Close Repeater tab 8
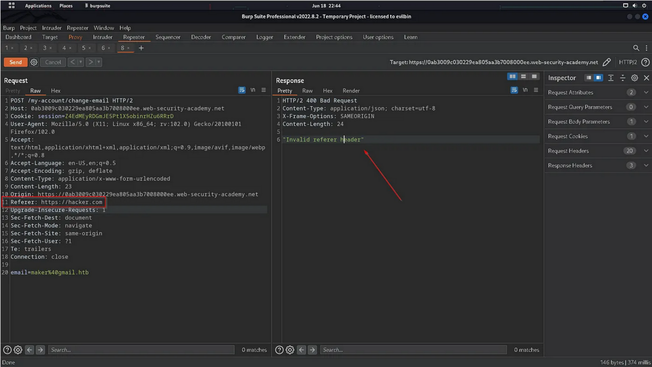 pos(129,48)
